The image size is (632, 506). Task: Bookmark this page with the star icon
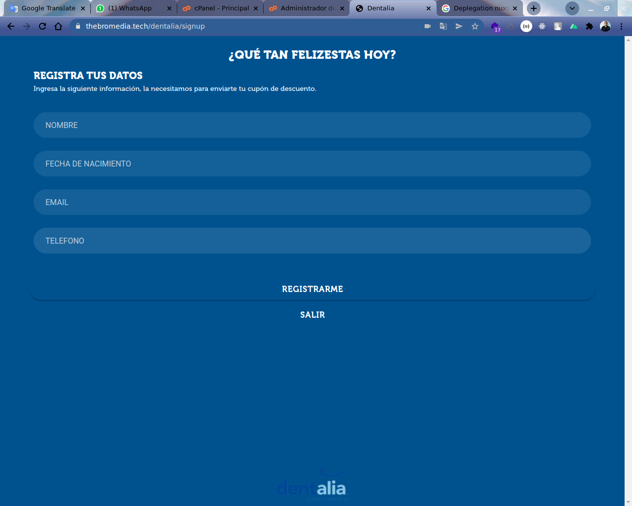475,26
